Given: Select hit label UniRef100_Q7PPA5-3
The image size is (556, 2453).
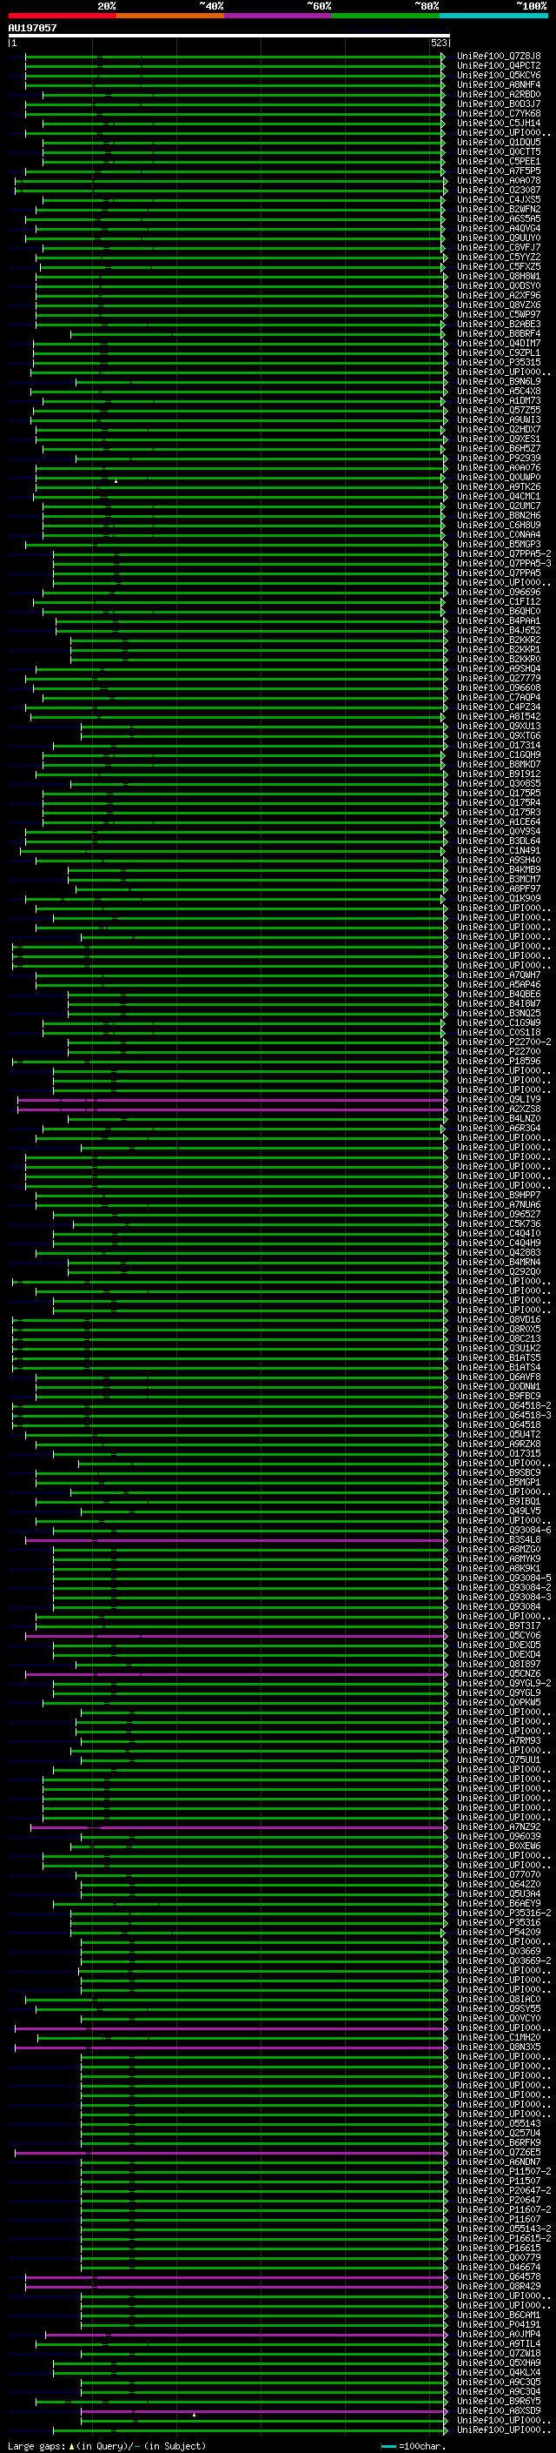Looking at the screenshot, I should tap(504, 564).
